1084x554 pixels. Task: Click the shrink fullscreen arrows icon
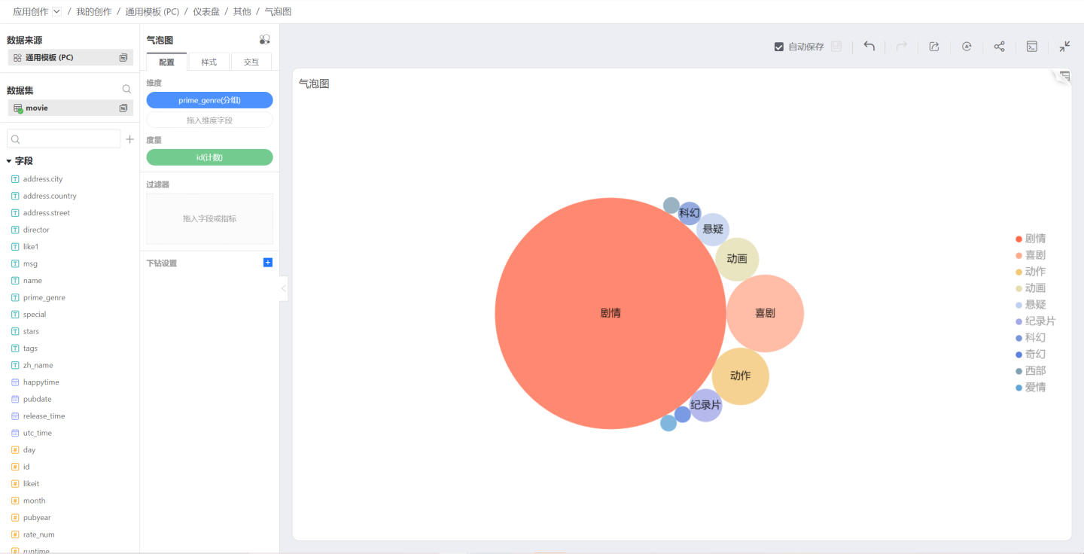pyautogui.click(x=1064, y=47)
